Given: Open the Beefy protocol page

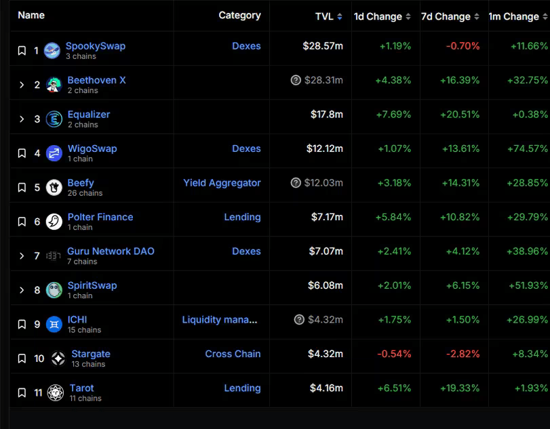Looking at the screenshot, I should pos(81,183).
